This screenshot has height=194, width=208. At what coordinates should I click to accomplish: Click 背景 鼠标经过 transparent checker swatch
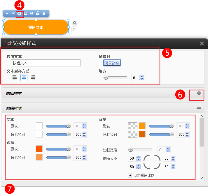pos(133,134)
